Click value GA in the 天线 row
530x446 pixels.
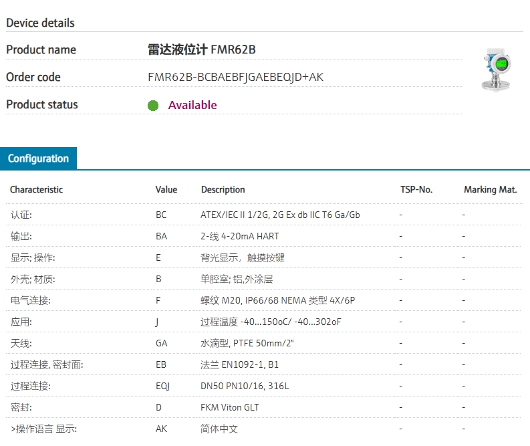point(162,343)
